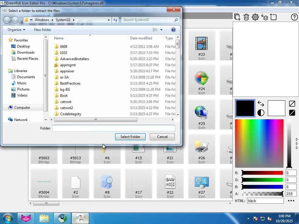The height and width of the screenshot is (224, 299).
Task: Click the trash delete icon in the layers toolbar
Action: (x=246, y=17)
